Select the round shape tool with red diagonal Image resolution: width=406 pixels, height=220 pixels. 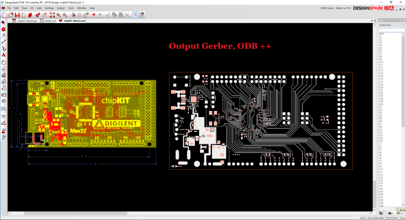[4, 101]
